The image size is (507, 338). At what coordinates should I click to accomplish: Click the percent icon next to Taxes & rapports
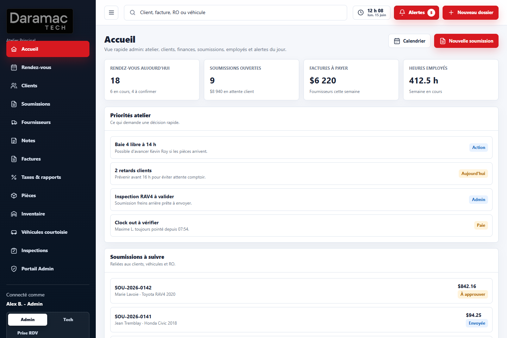click(14, 177)
